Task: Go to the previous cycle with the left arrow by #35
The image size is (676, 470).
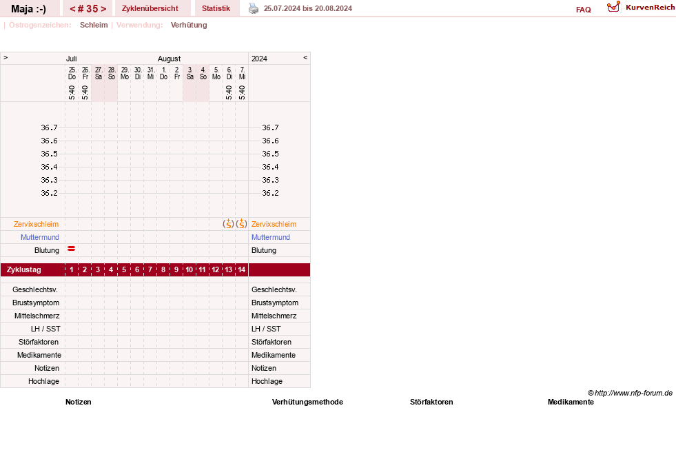Action: pos(72,9)
